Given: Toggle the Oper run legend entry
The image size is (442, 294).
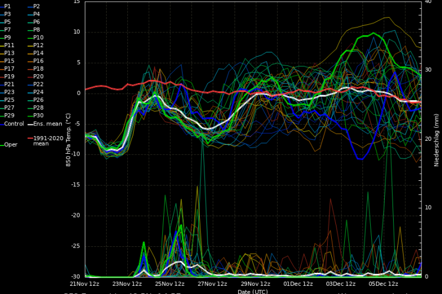Looking at the screenshot, I should (11, 144).
